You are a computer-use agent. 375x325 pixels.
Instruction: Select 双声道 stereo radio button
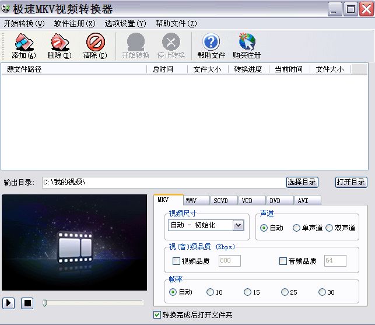pos(329,228)
